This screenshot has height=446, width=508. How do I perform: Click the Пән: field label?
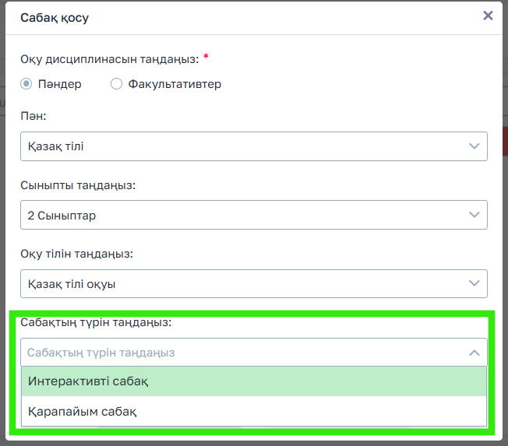point(34,117)
